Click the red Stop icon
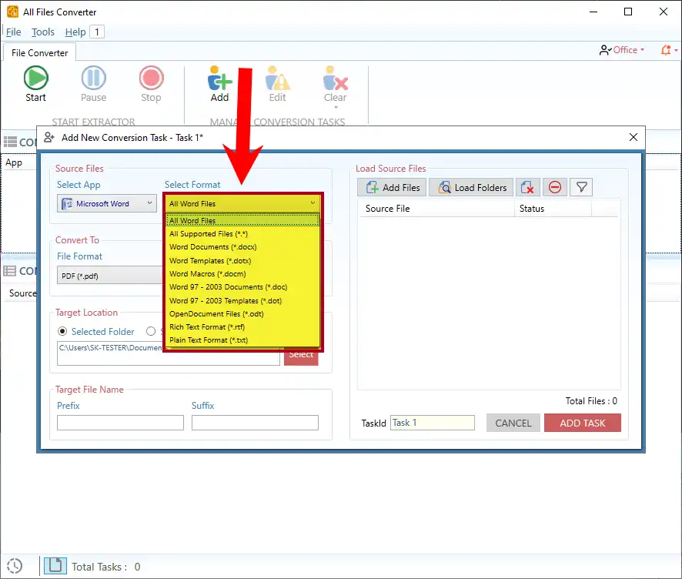Viewport: 682px width, 579px height. coord(151,78)
